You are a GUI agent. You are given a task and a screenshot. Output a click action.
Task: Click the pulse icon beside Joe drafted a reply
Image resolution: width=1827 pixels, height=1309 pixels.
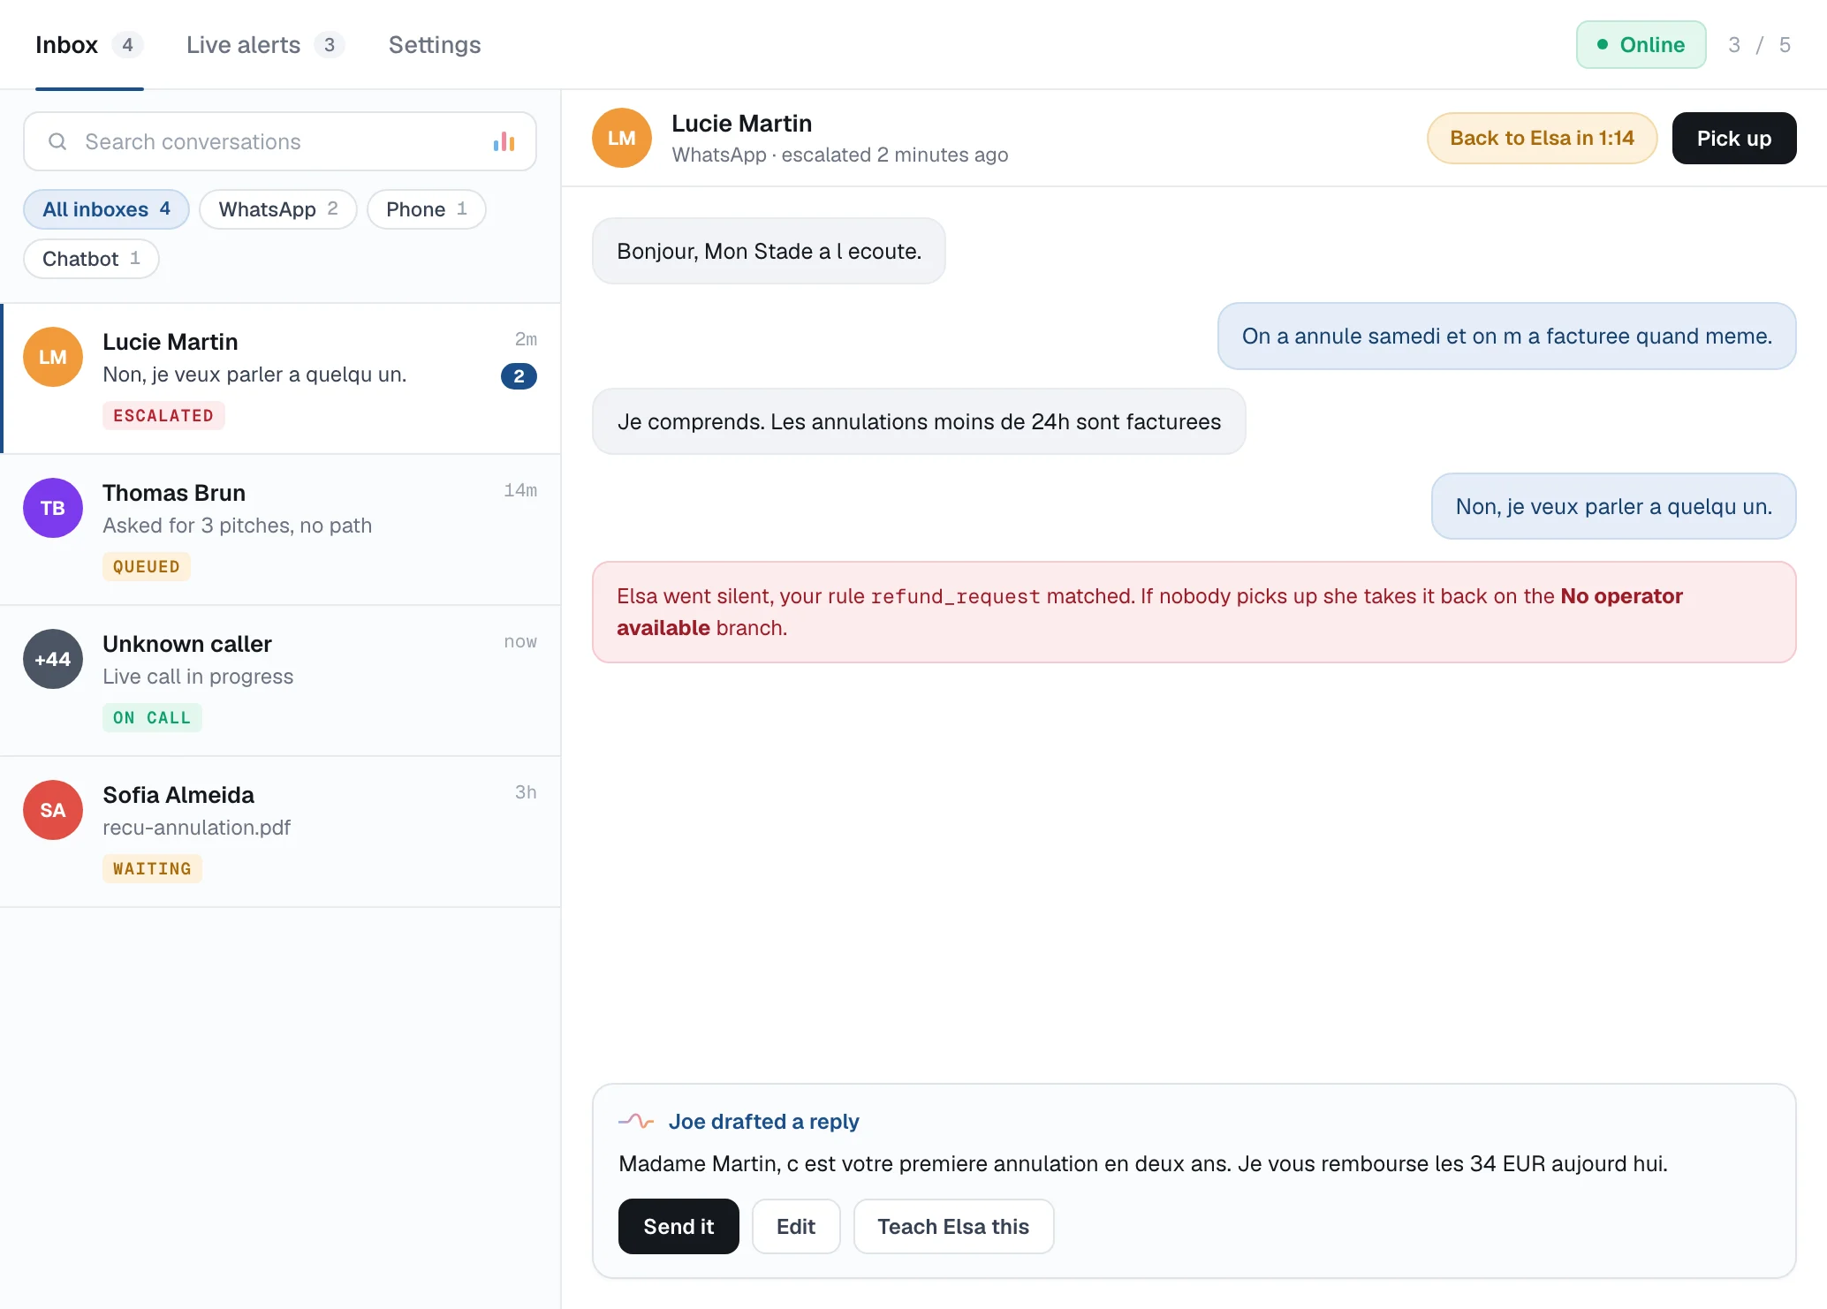[636, 1121]
